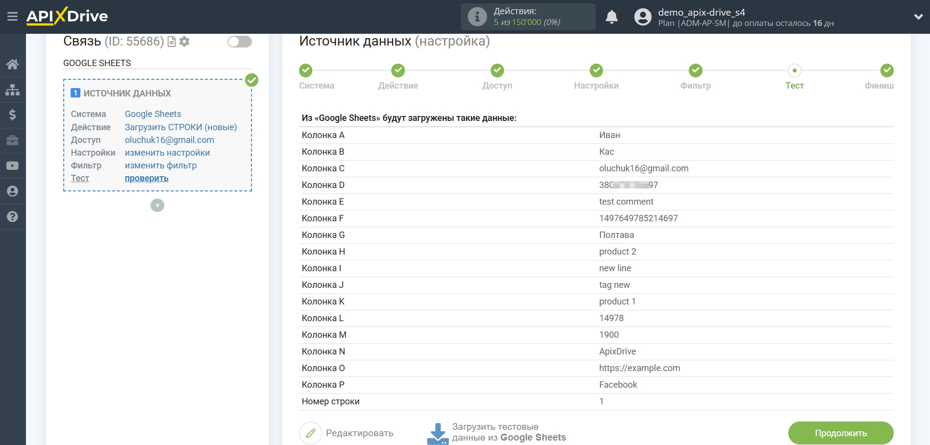Select the Колонка B value Кас

[x=606, y=152]
